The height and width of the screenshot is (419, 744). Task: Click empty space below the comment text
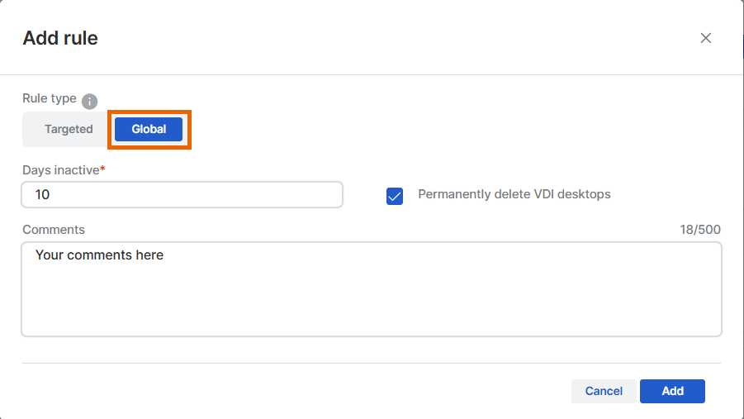pyautogui.click(x=372, y=306)
